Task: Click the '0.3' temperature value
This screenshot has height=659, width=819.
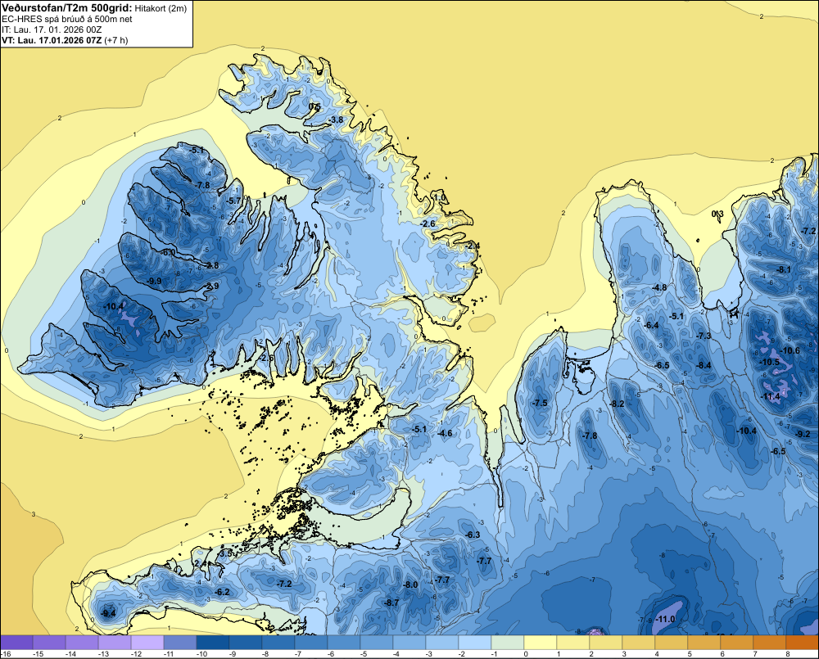Action: point(717,213)
